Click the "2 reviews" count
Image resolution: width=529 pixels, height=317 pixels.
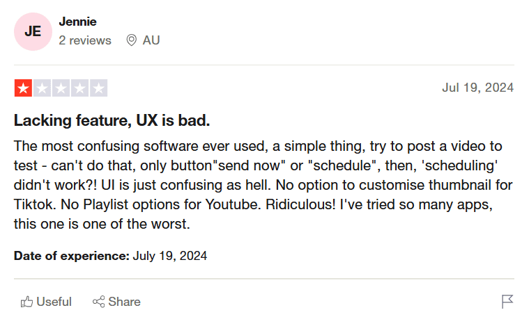[x=85, y=40]
